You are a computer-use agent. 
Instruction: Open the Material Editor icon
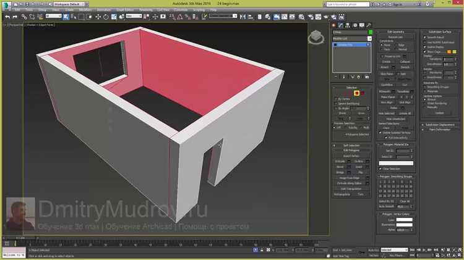pyautogui.click(x=301, y=17)
